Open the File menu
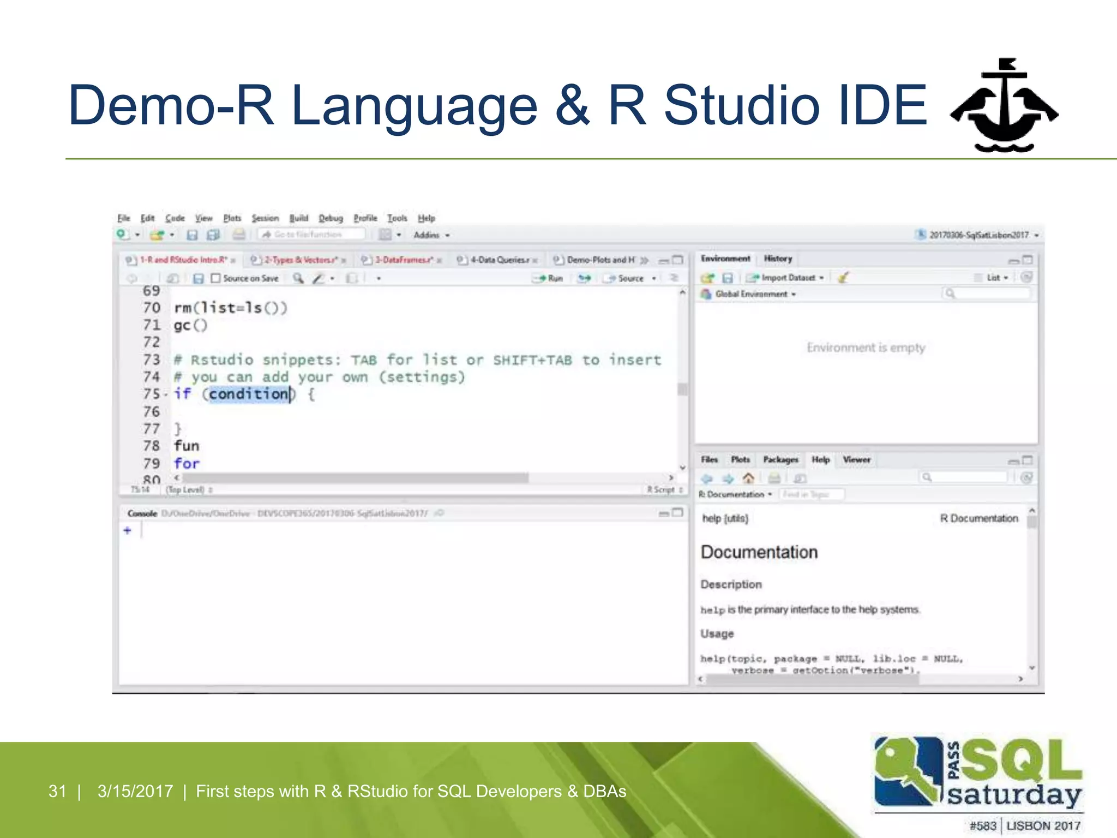The height and width of the screenshot is (838, 1117). [x=124, y=218]
